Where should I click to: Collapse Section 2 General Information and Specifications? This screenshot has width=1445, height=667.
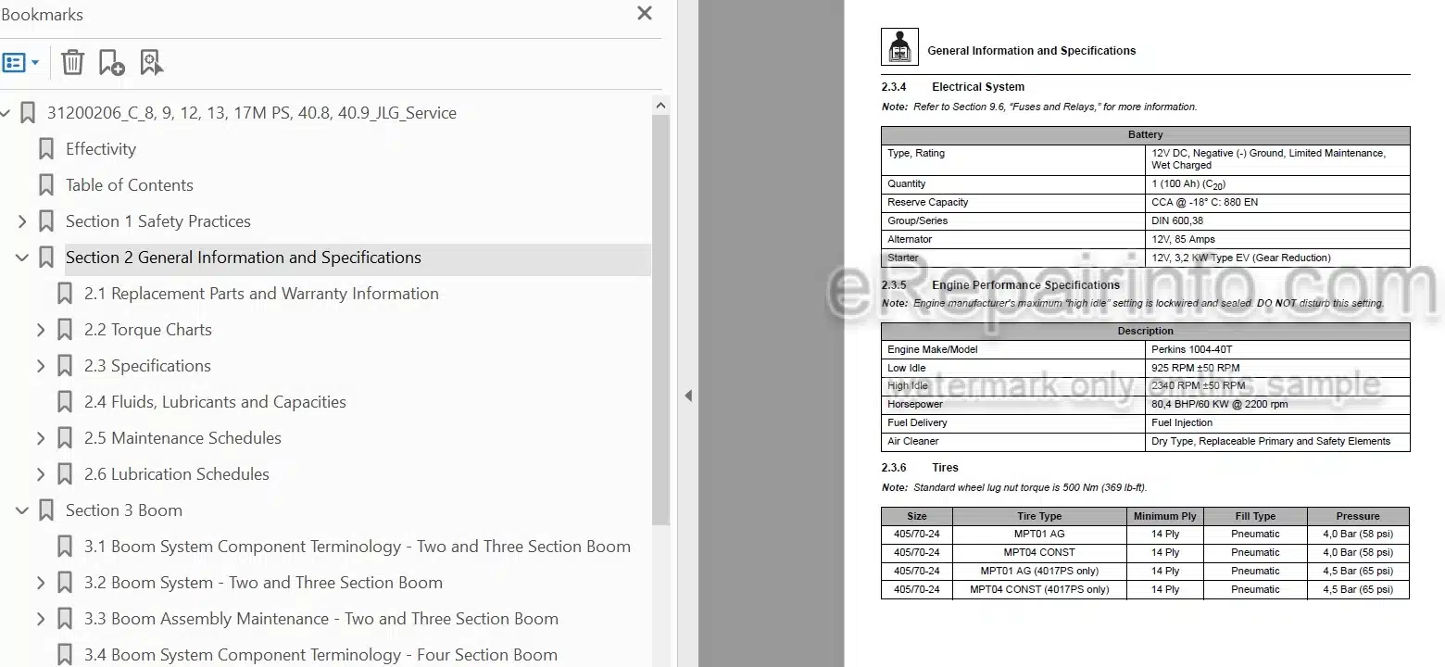tap(22, 258)
